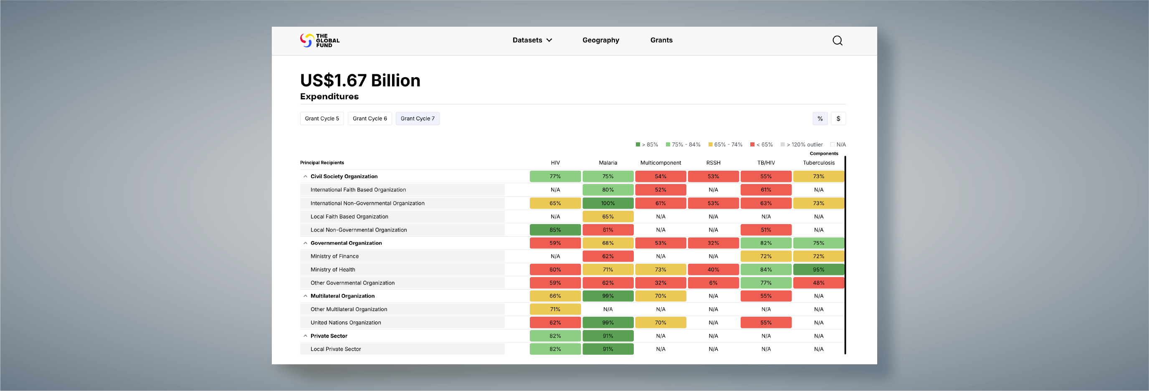Select Grant Cycle 6 tab
The height and width of the screenshot is (391, 1149).
click(x=370, y=119)
